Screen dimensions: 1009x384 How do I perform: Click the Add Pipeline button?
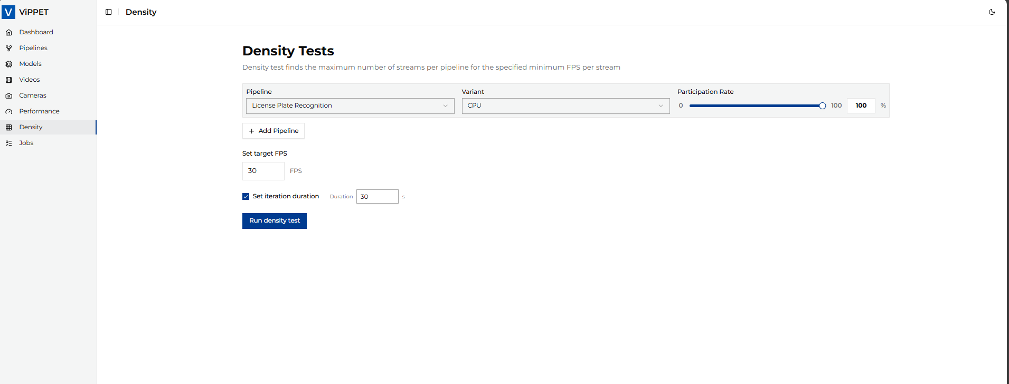(x=274, y=131)
